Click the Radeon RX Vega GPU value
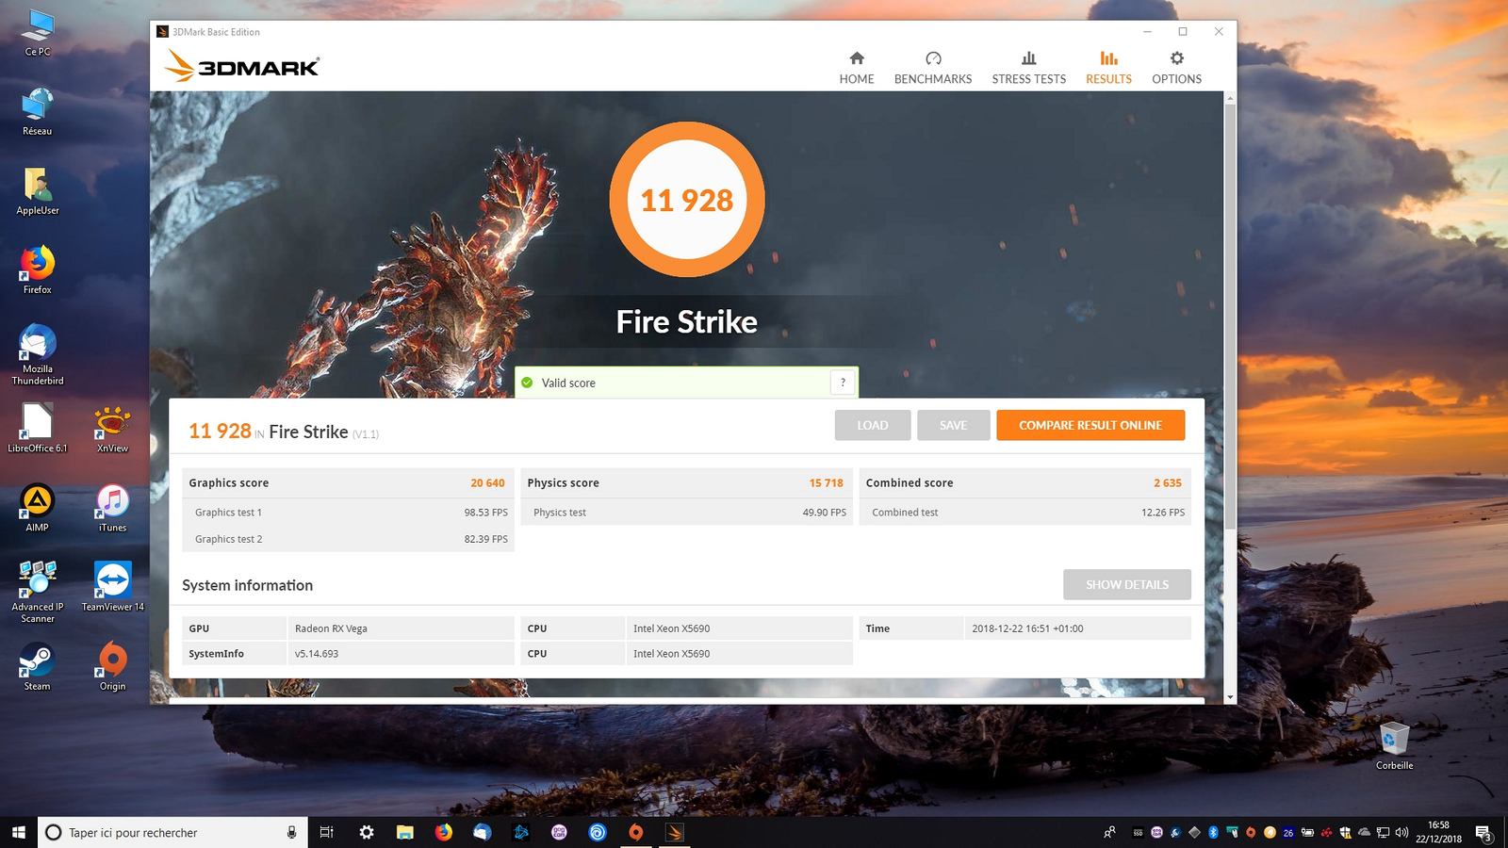1508x848 pixels. tap(331, 628)
